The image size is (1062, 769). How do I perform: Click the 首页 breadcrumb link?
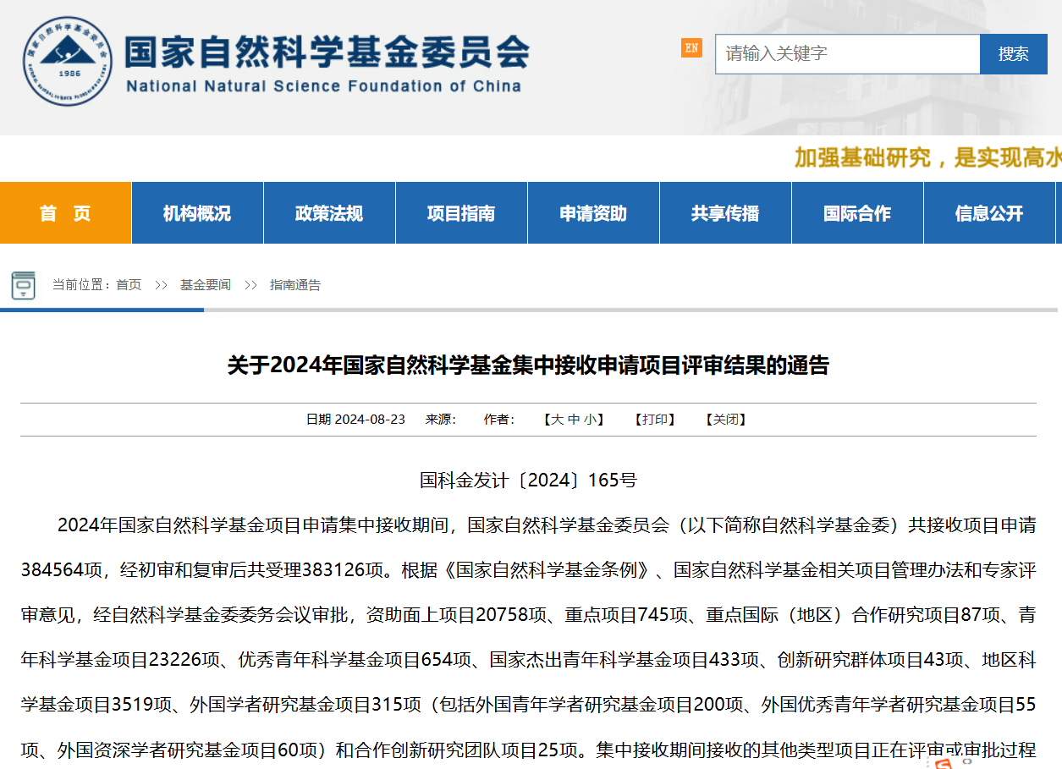click(129, 285)
